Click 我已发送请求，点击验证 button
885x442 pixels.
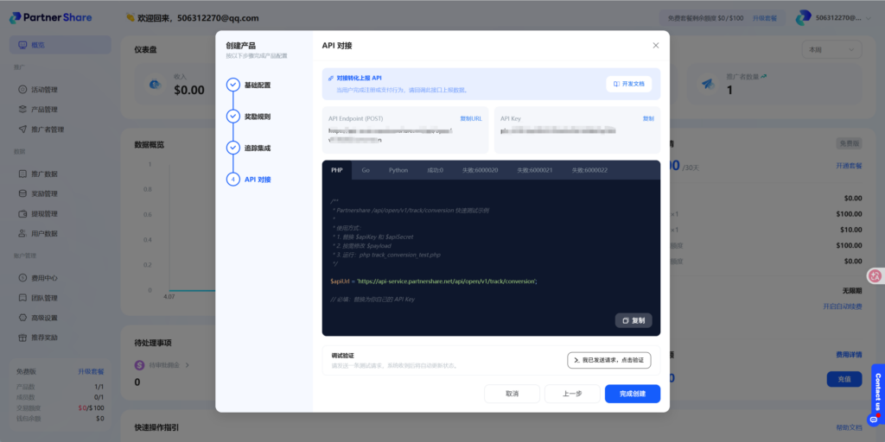pyautogui.click(x=608, y=360)
